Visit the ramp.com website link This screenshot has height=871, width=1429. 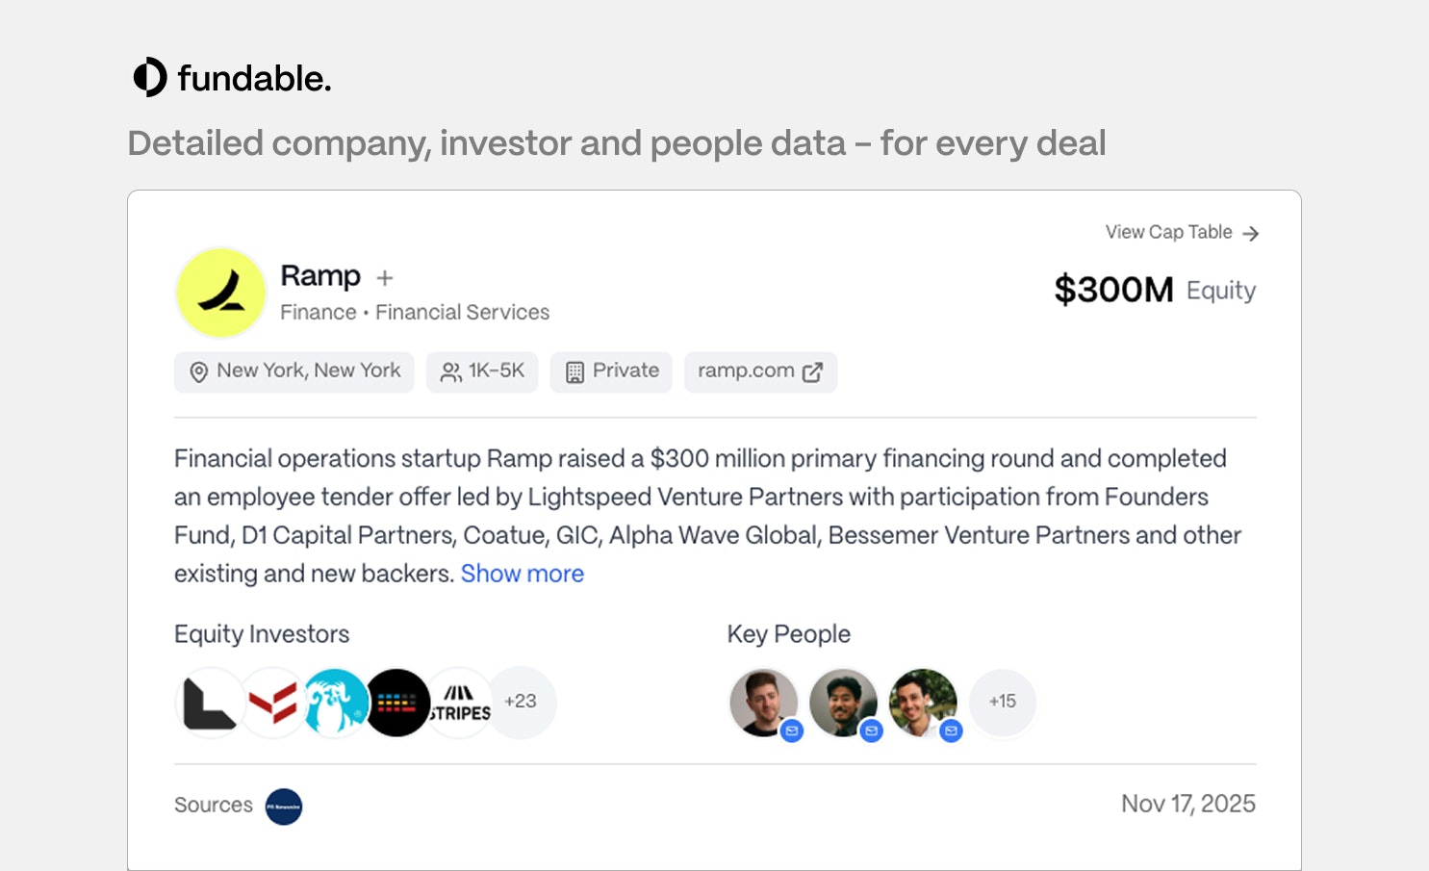point(760,371)
